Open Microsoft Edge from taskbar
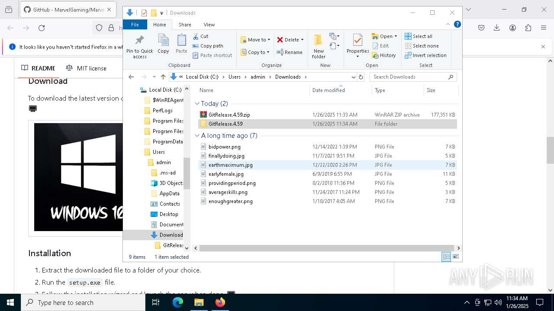554x311 pixels. (x=178, y=302)
